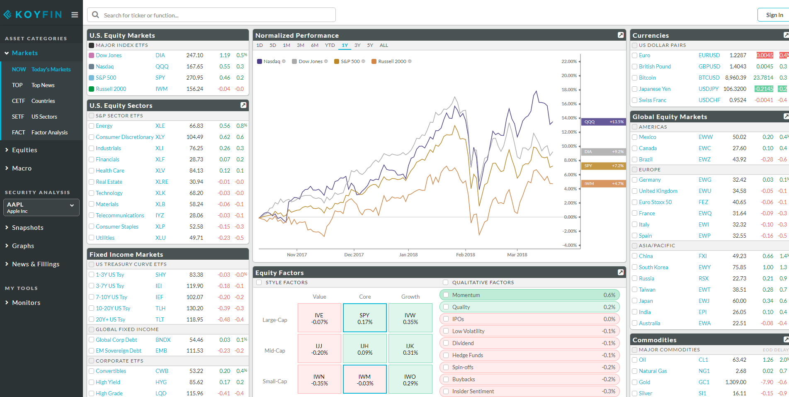The height and width of the screenshot is (397, 789).
Task: Check the Mexico market checkbox
Action: coord(634,137)
